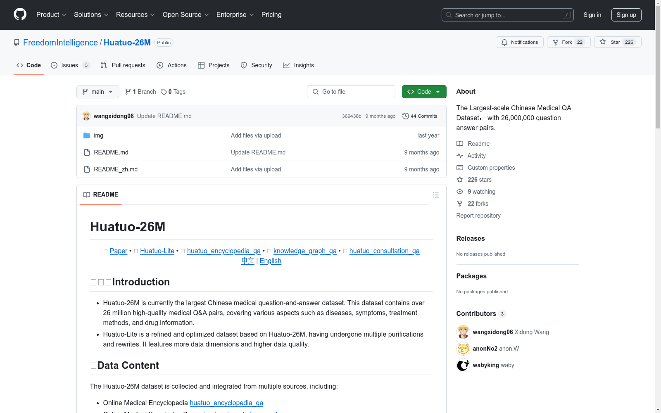Viewport: 661px width, 413px height.
Task: Open the Huatuo-26M repository link
Action: (x=127, y=43)
